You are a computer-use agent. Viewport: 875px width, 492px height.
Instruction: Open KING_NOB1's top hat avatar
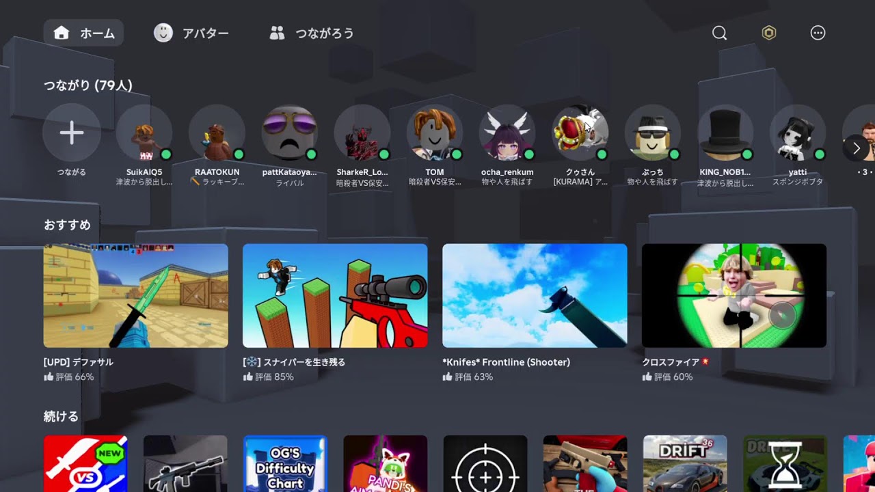coord(725,133)
